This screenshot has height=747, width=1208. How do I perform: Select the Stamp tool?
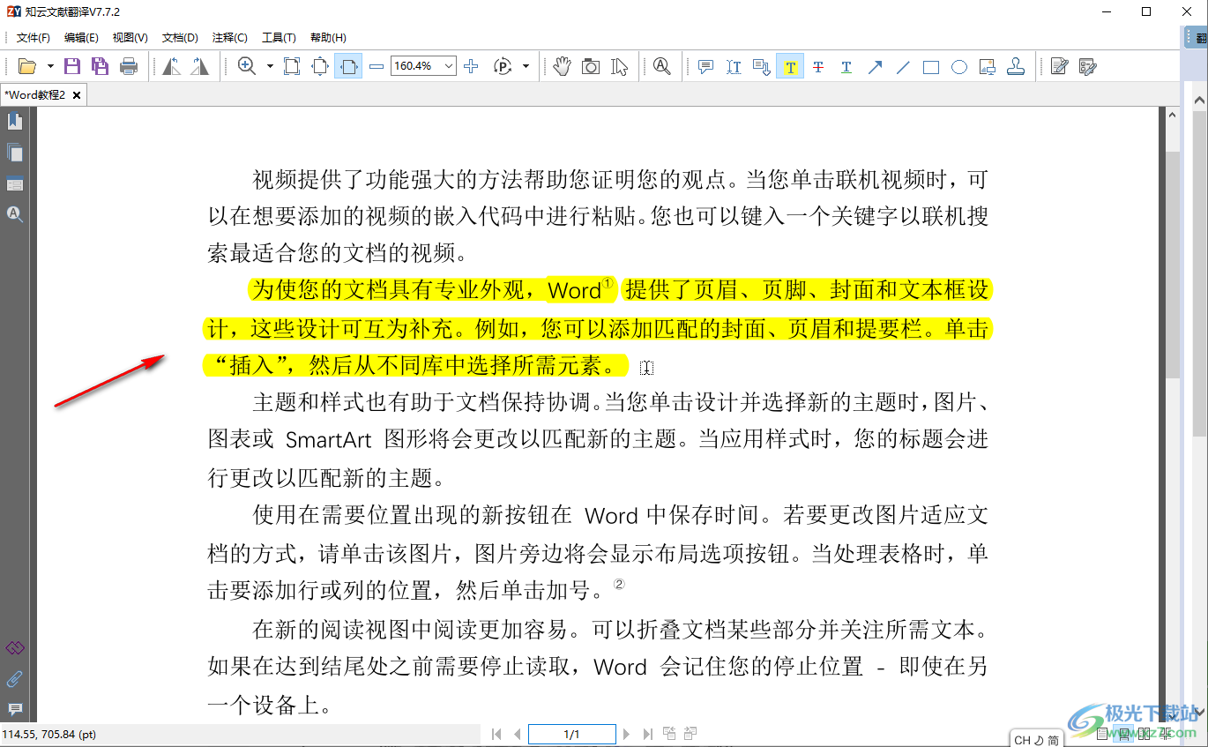pyautogui.click(x=1016, y=66)
